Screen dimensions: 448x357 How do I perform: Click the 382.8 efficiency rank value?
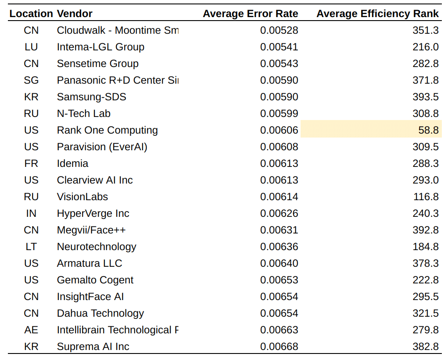[426, 346]
